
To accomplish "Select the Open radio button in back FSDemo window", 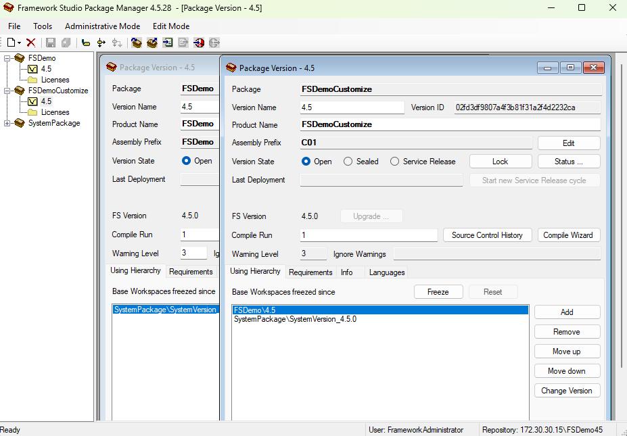I will (186, 161).
